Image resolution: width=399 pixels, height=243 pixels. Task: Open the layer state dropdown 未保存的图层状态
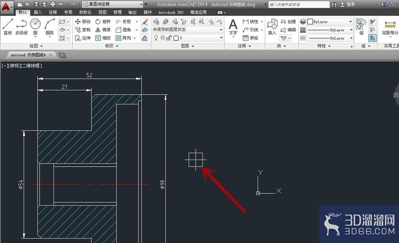tap(188, 30)
